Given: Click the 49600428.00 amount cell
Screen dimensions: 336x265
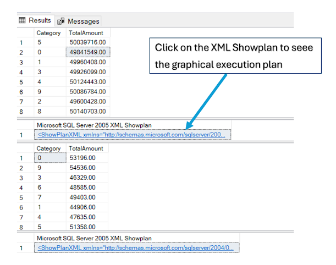Looking at the screenshot, I should coord(87,101).
